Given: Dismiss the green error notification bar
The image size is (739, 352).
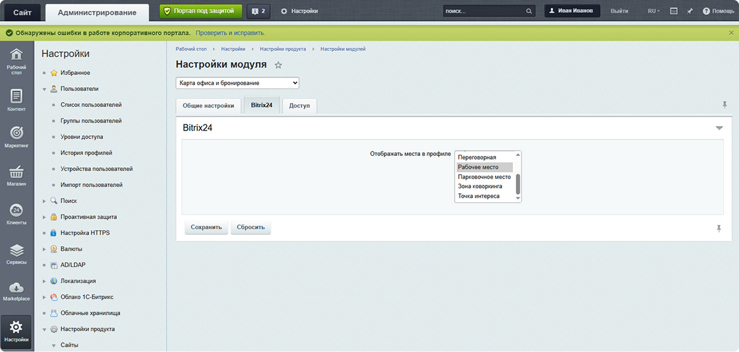Looking at the screenshot, I should tap(731, 33).
